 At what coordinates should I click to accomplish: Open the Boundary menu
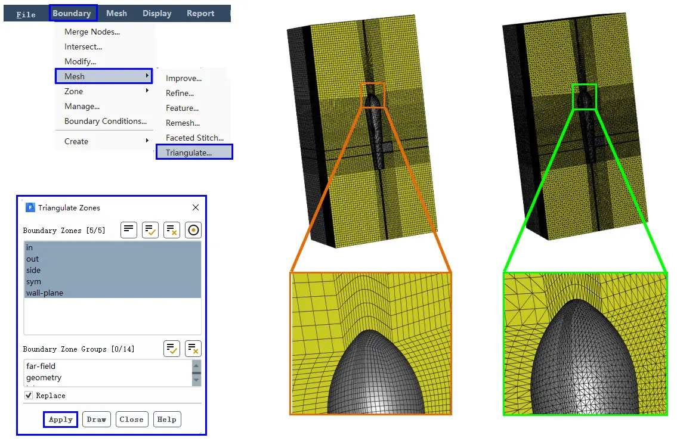coord(72,13)
